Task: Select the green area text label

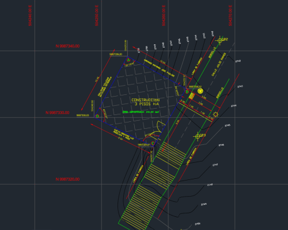Action: pos(141,112)
